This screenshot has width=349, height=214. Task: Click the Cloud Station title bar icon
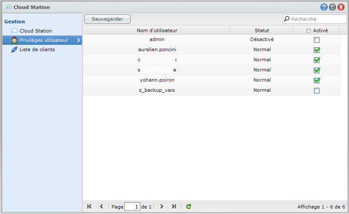pyautogui.click(x=7, y=7)
